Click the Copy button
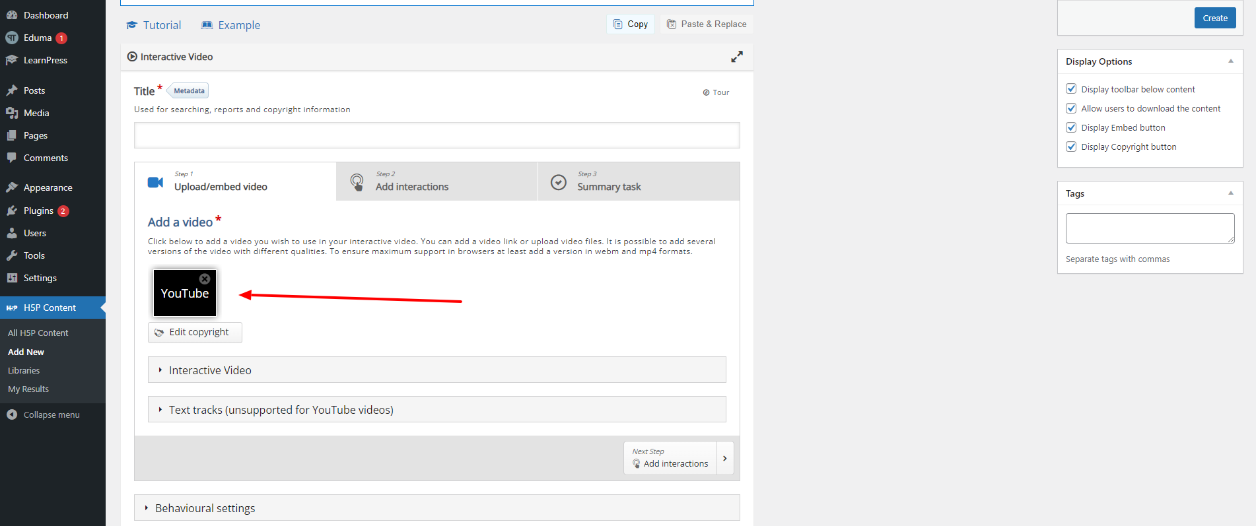 click(x=631, y=24)
